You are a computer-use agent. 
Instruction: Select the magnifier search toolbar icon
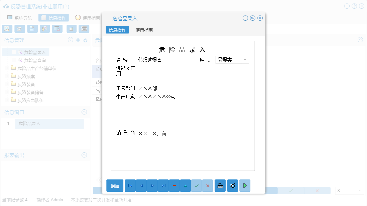(7, 29)
